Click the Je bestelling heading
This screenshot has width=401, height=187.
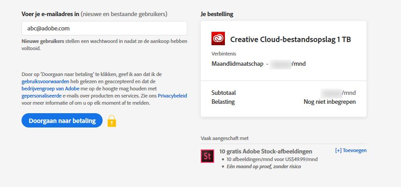pos(217,14)
